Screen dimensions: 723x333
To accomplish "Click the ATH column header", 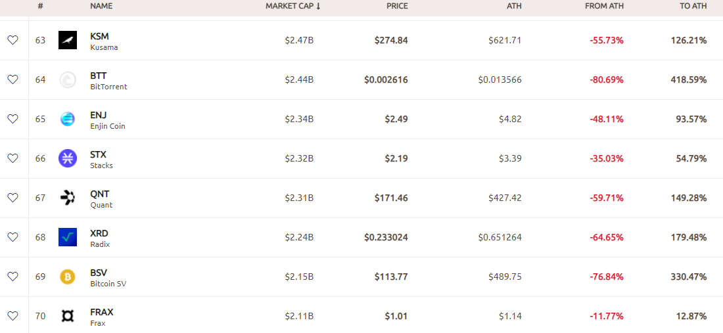I will pyautogui.click(x=513, y=6).
